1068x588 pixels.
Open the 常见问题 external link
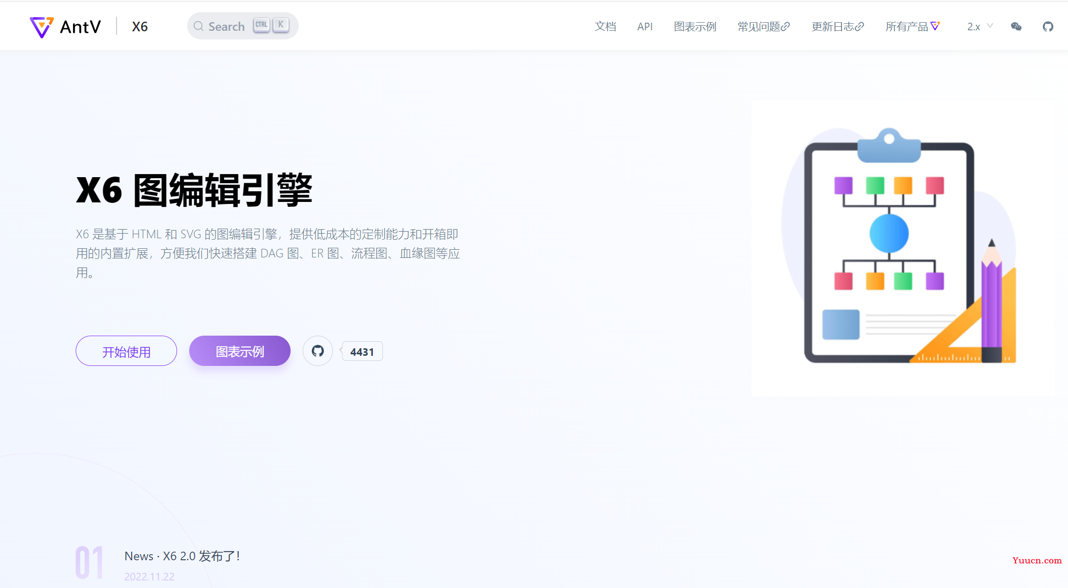point(764,27)
